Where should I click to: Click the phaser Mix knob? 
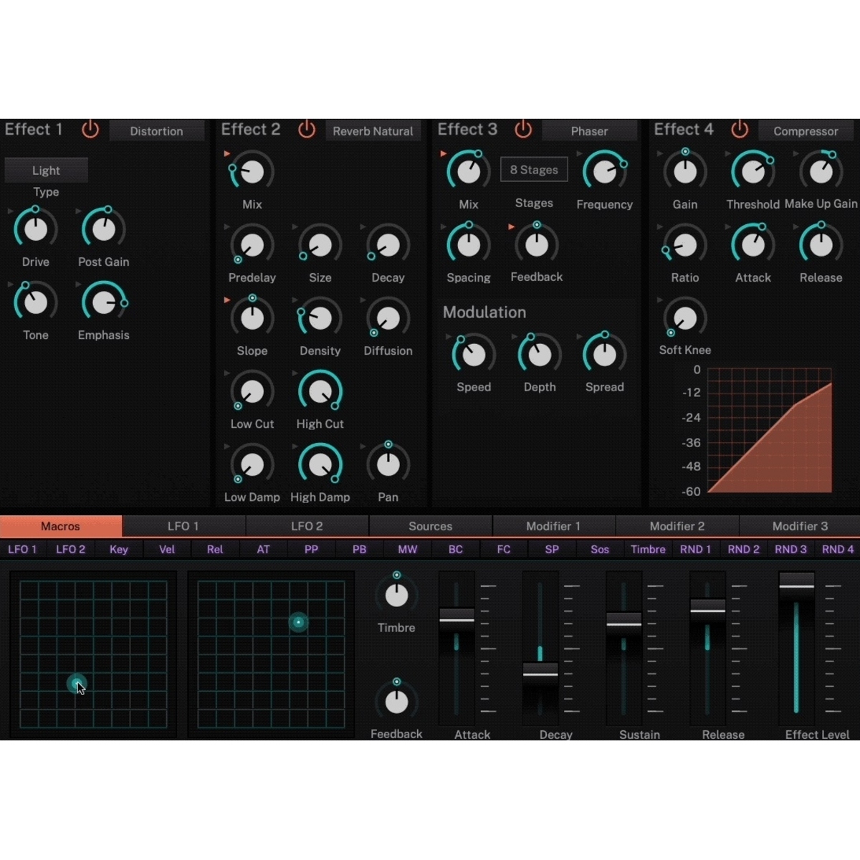(469, 172)
